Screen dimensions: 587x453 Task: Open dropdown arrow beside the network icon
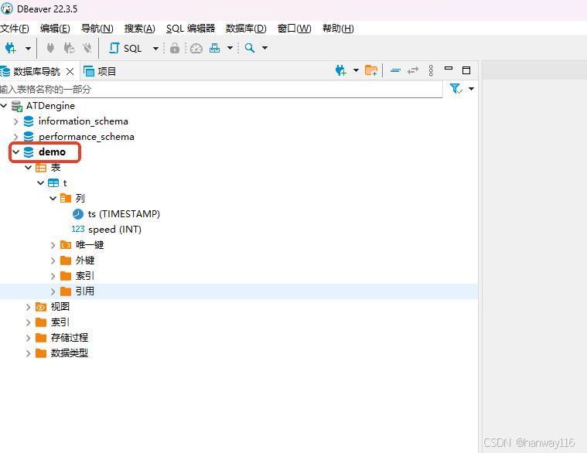tap(230, 48)
